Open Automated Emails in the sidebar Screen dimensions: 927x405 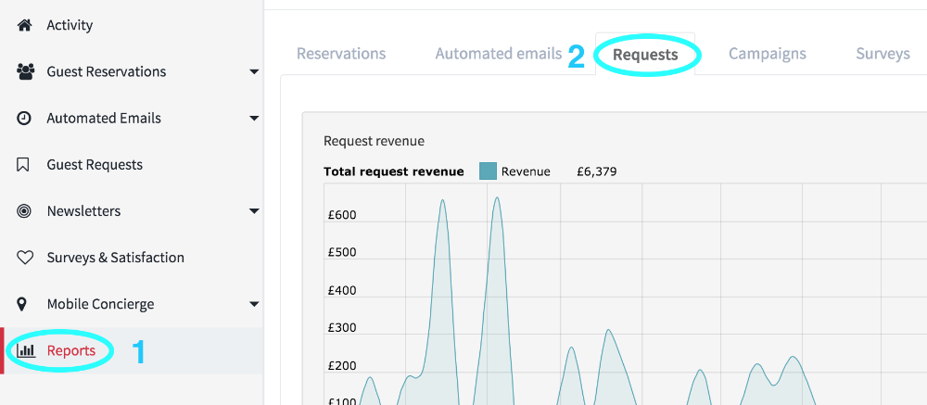(x=104, y=119)
